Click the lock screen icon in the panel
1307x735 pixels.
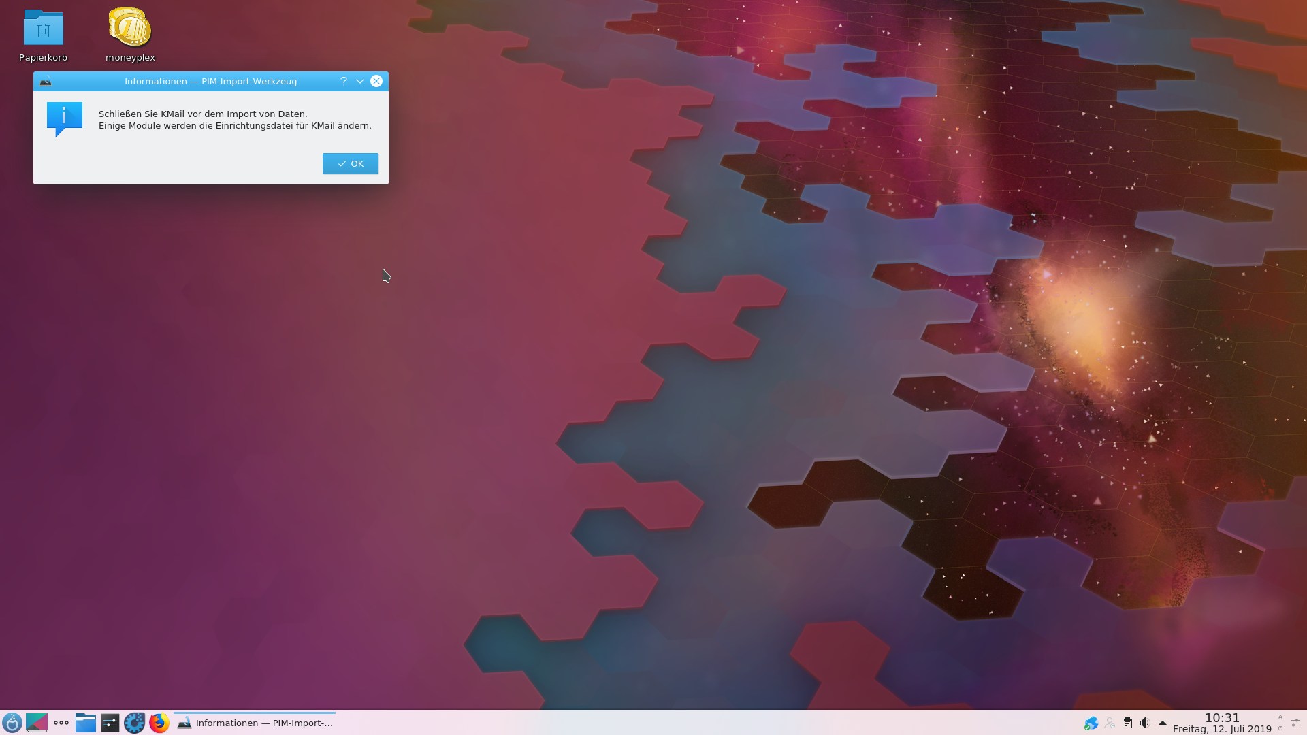(x=1280, y=718)
